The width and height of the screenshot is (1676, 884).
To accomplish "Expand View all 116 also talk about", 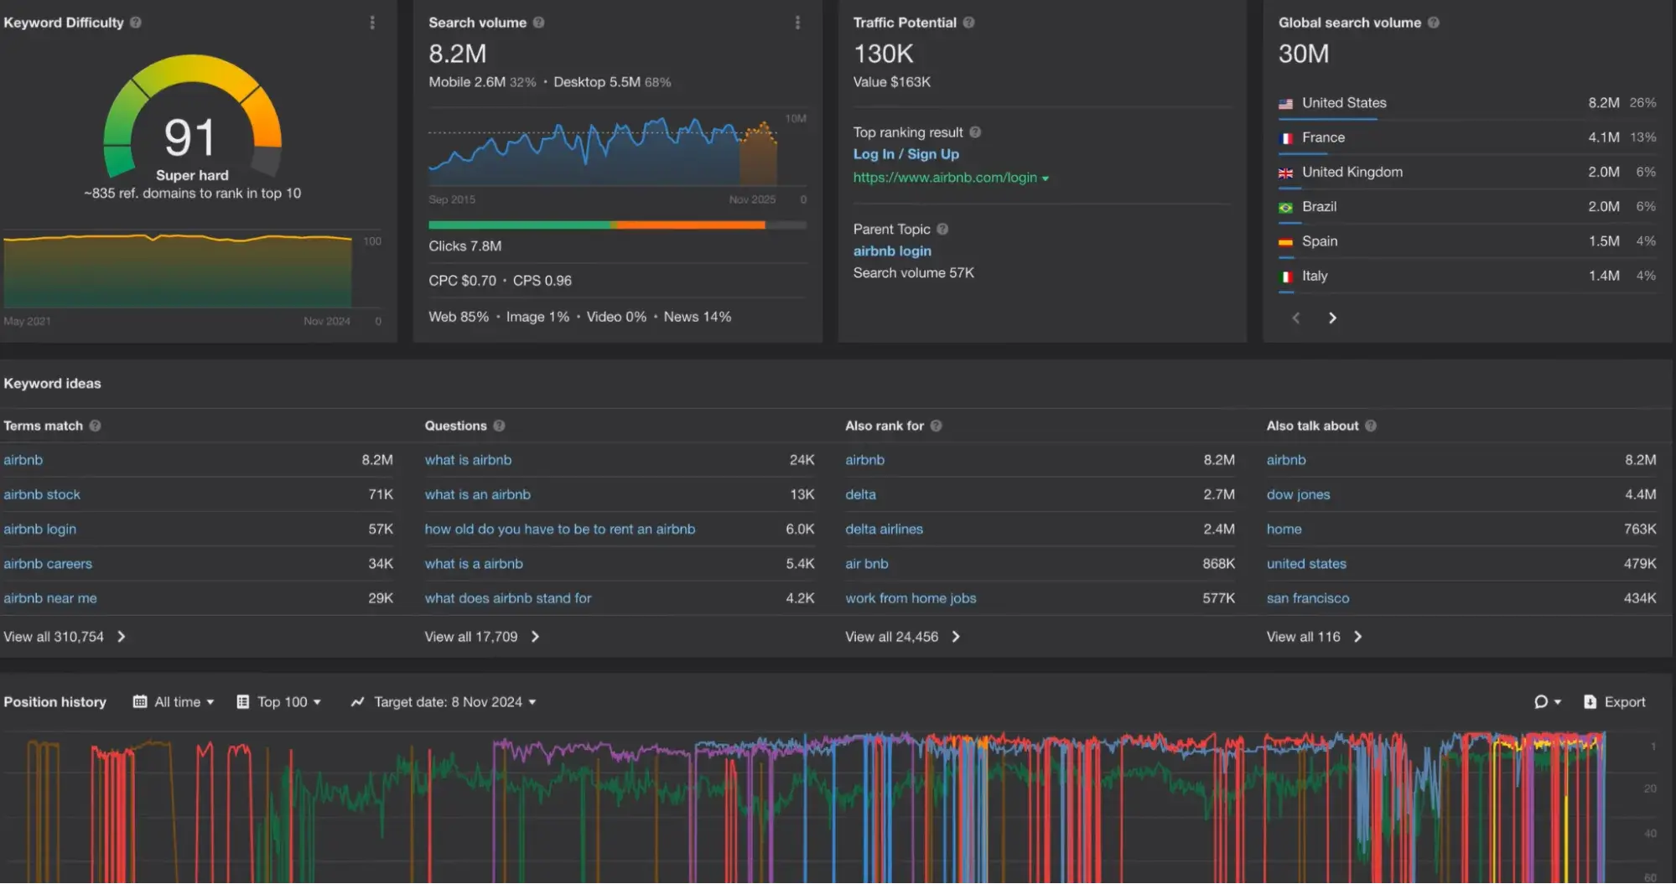I will point(1315,637).
